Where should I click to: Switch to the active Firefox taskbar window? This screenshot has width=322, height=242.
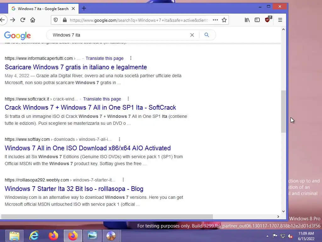[x=73, y=236]
